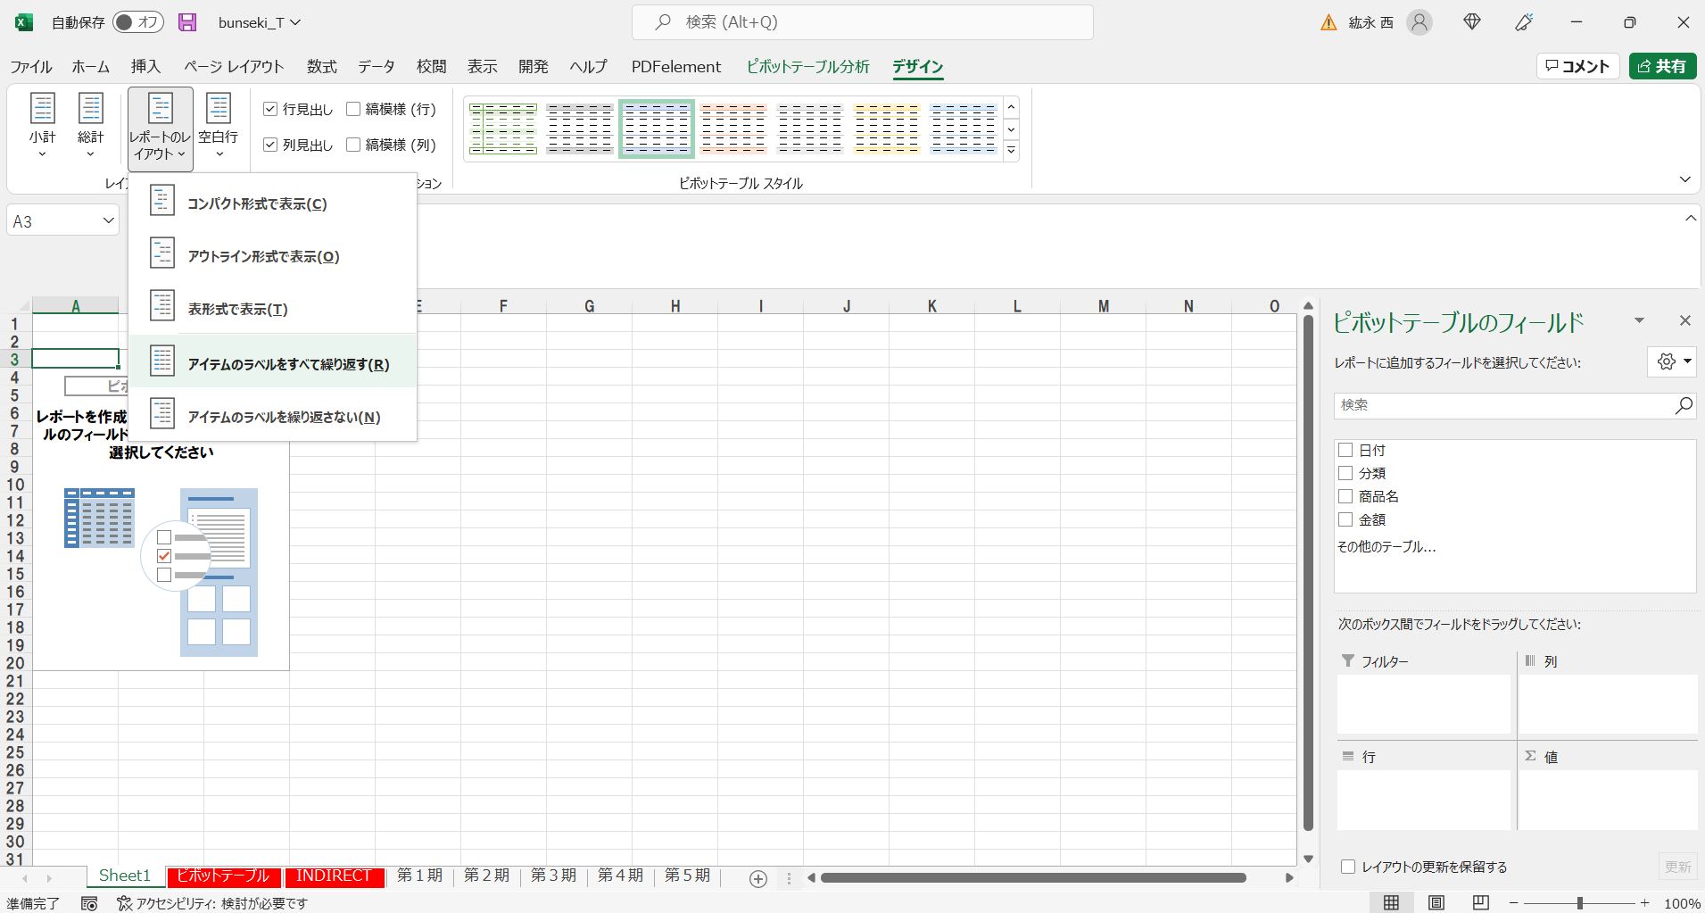Expand the pivot table styles gallery
Image resolution: width=1705 pixels, height=913 pixels.
pos(1011,151)
